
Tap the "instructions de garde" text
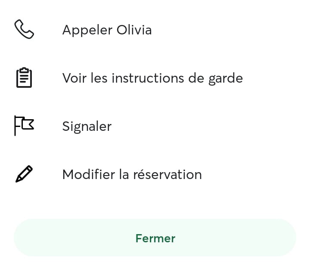177,78
